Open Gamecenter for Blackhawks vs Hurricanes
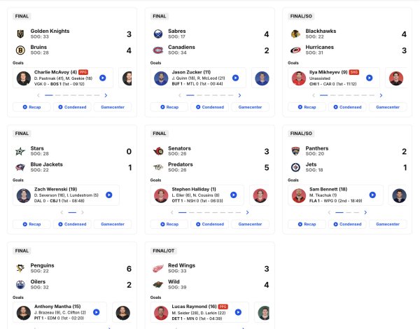Image resolution: width=420 pixels, height=329 pixels. [388, 107]
